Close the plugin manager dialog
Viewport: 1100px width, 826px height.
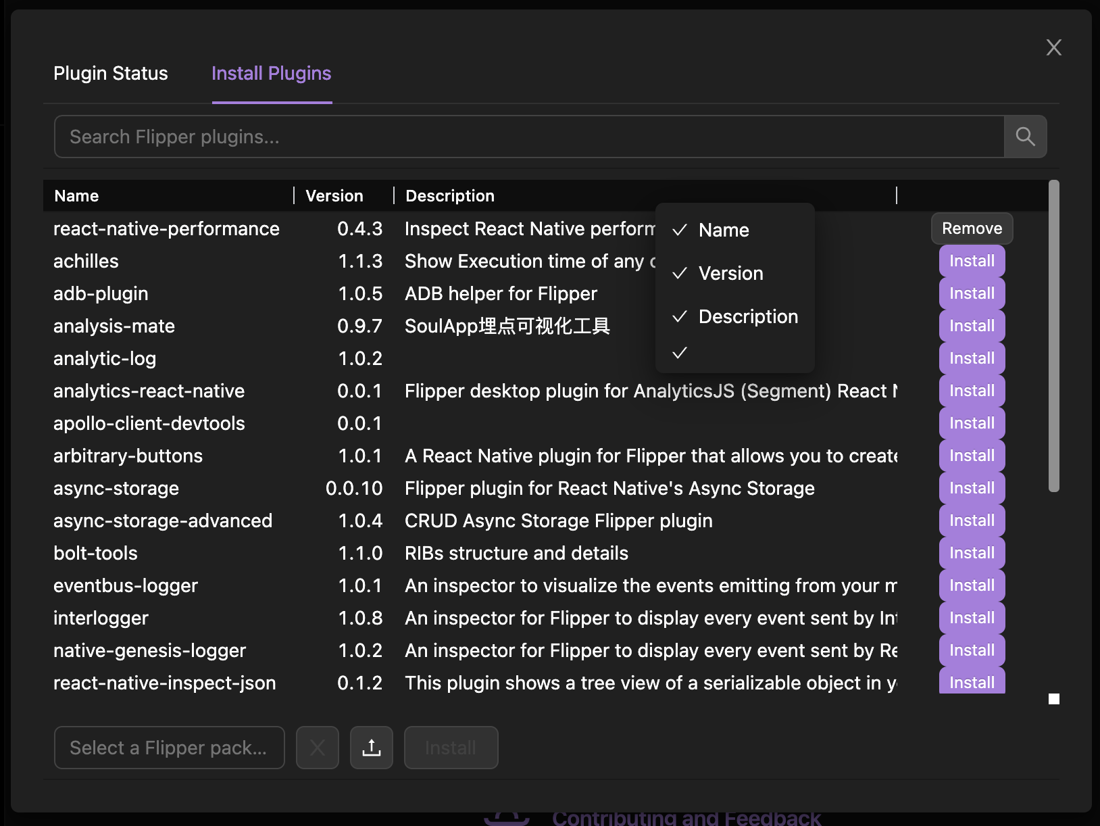tap(1053, 47)
